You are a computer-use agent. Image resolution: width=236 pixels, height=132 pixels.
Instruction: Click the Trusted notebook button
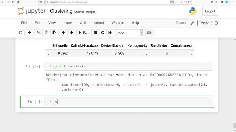pos(181,23)
